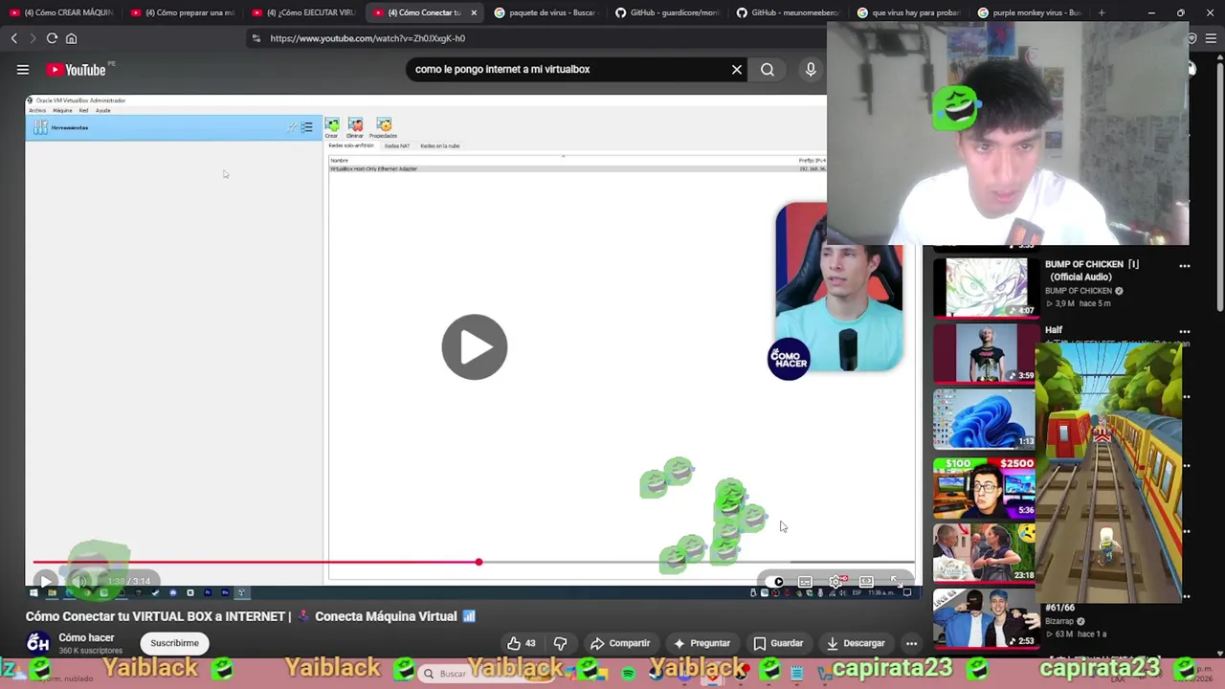Viewport: 1225px width, 689px height.
Task: Open options menu for 'Half' video
Action: click(1185, 332)
